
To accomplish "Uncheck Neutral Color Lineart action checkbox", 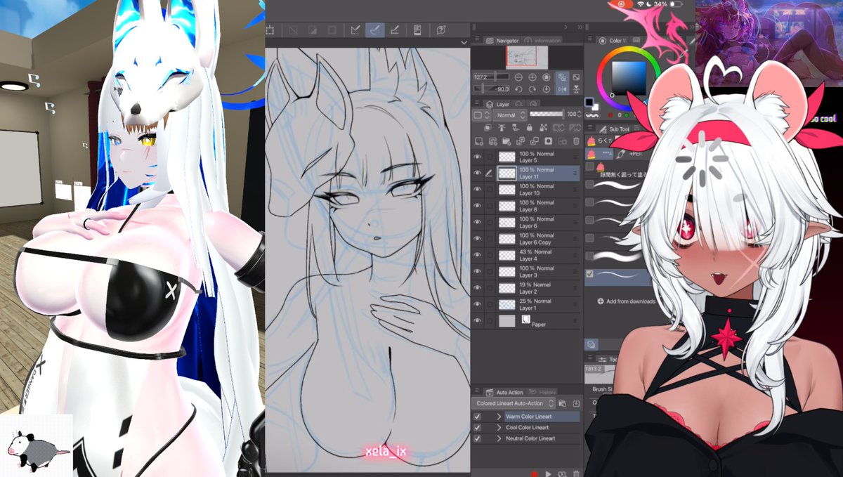I will click(477, 438).
